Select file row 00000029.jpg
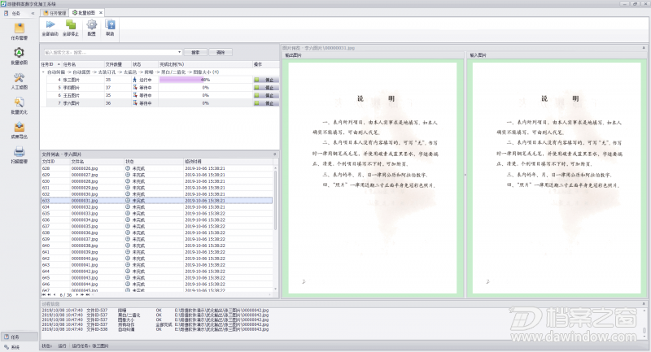Screen dimensions: 651x352 [157, 188]
